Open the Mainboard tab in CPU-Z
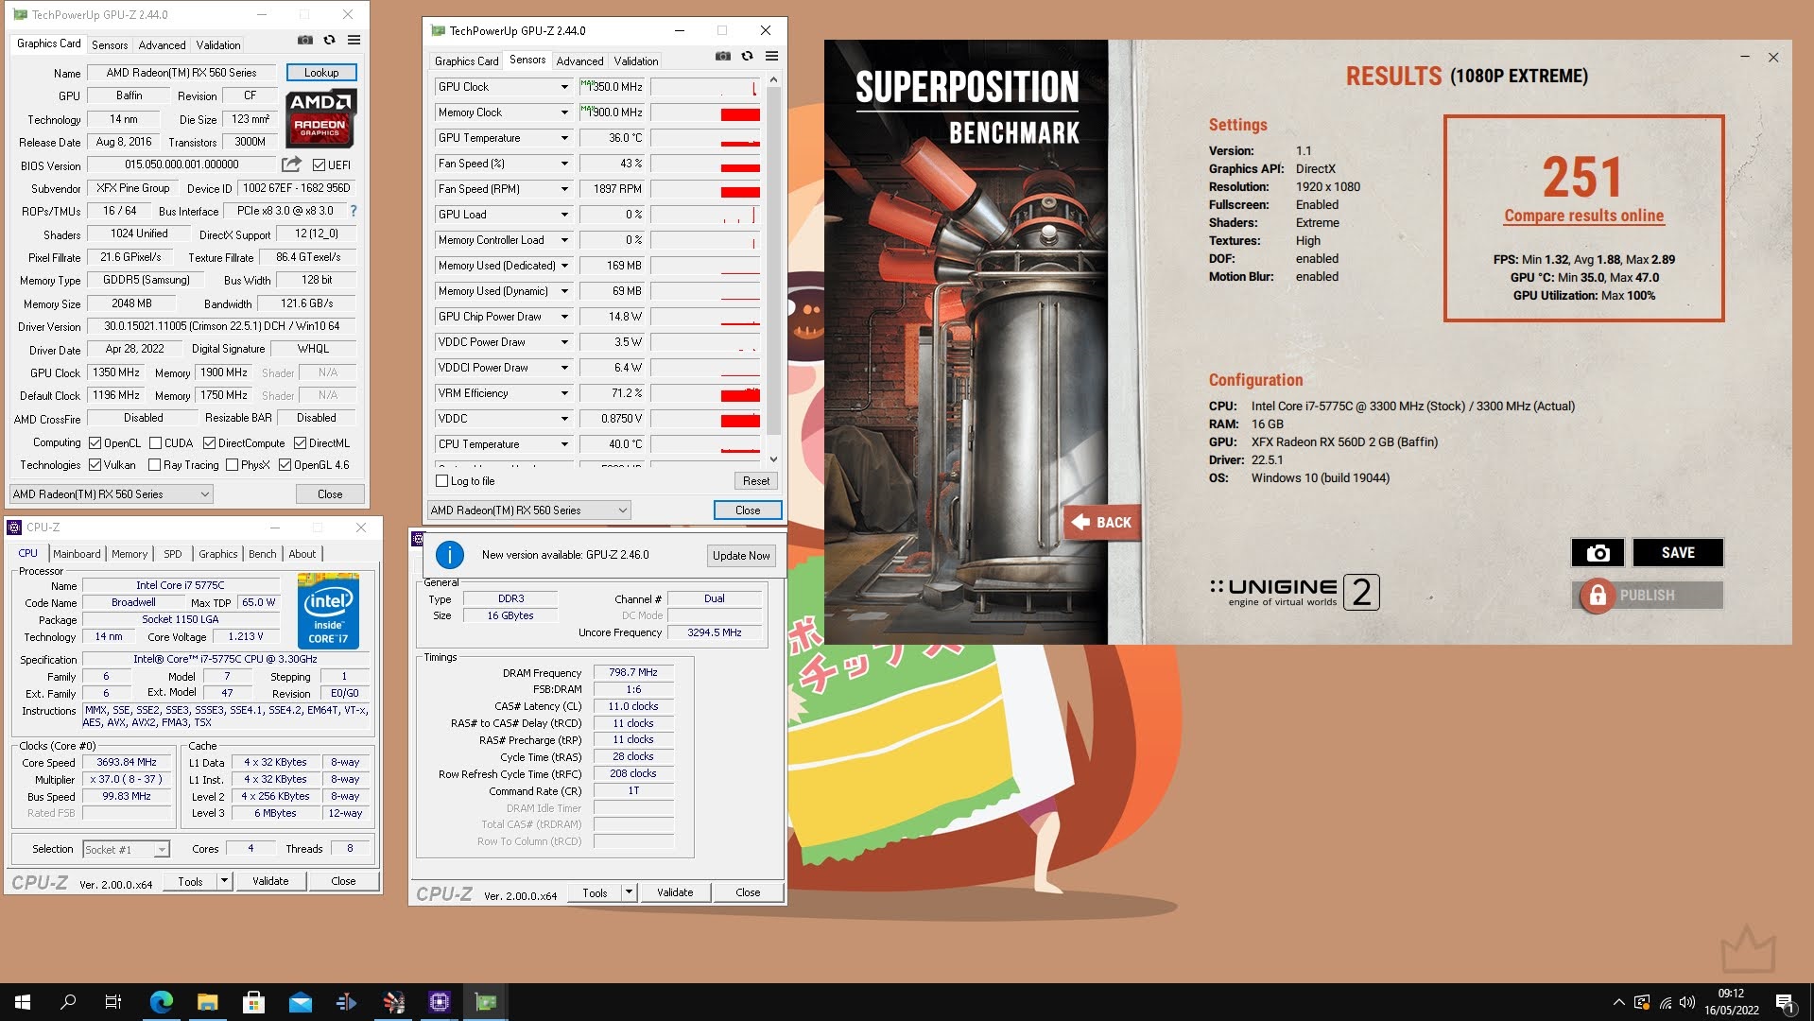 77,554
